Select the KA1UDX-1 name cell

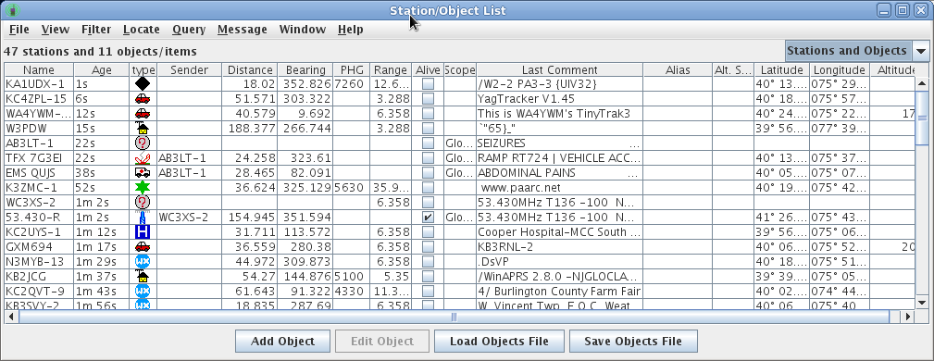(39, 84)
